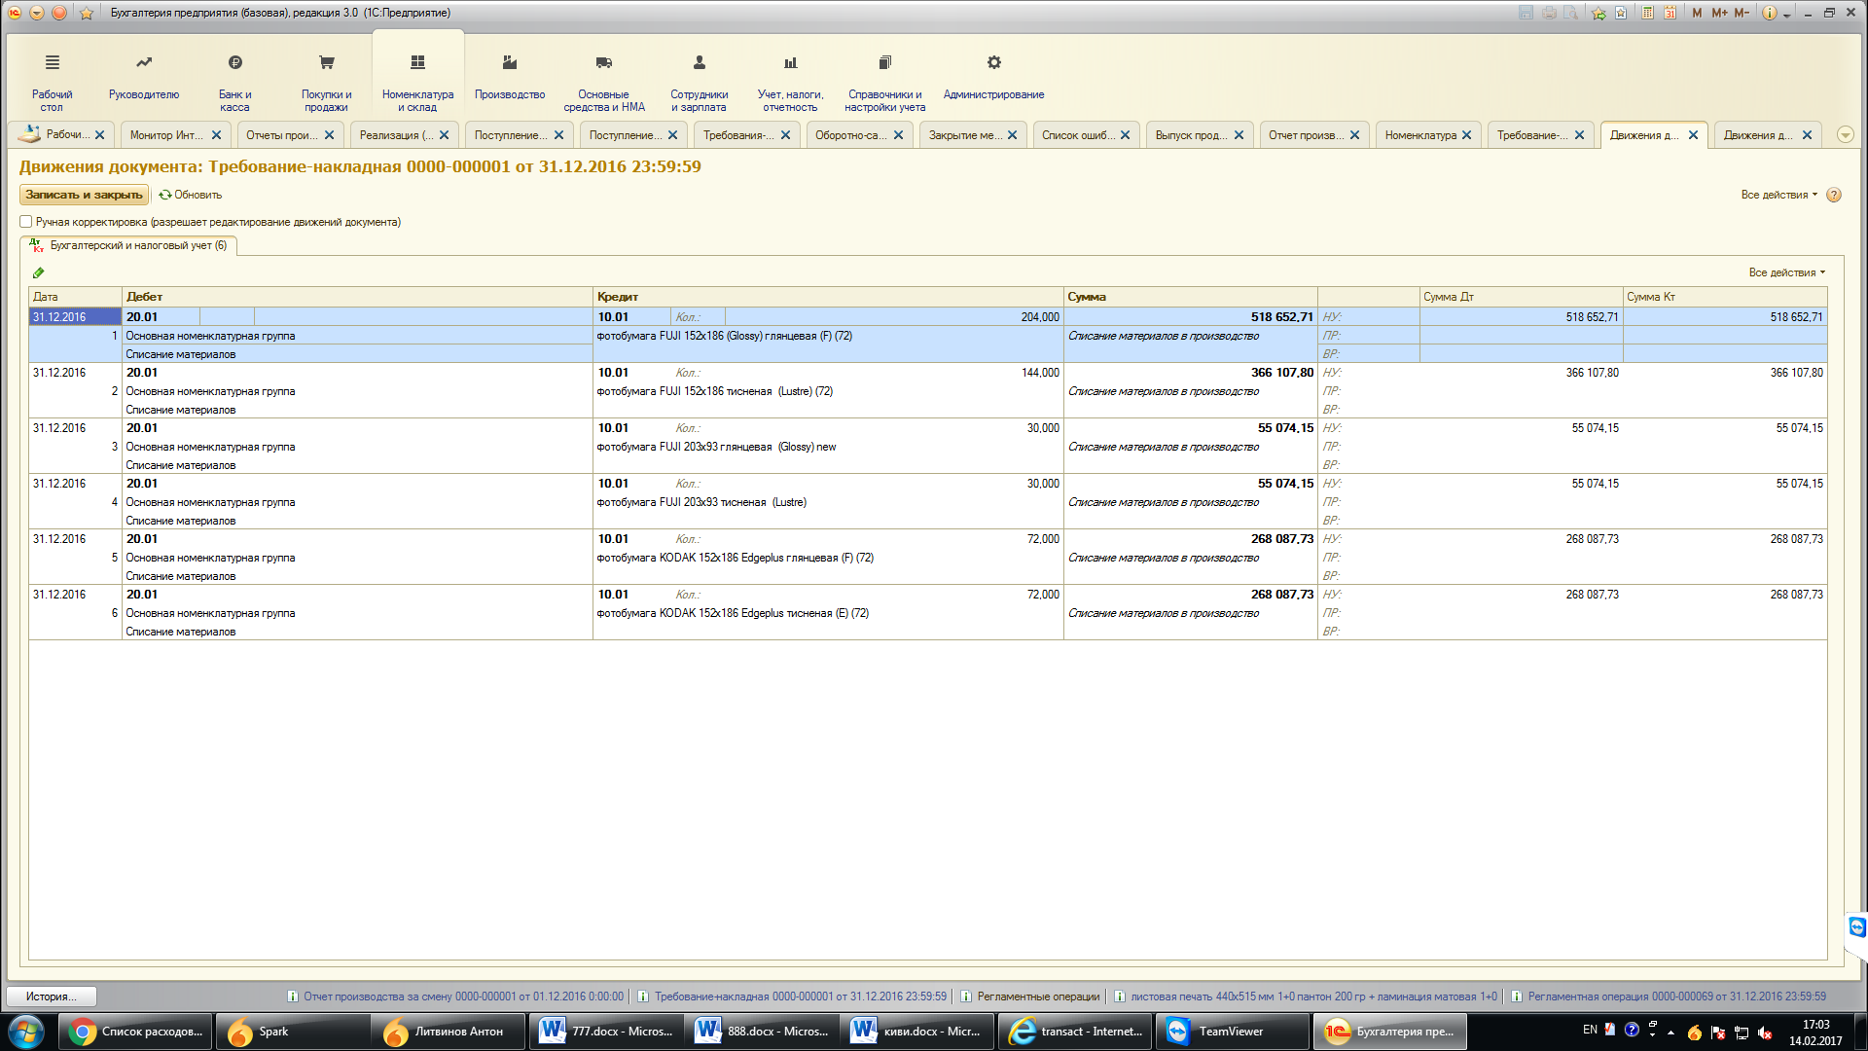The width and height of the screenshot is (1868, 1051).
Task: Close the Оборотно-са... tab
Action: (x=899, y=135)
